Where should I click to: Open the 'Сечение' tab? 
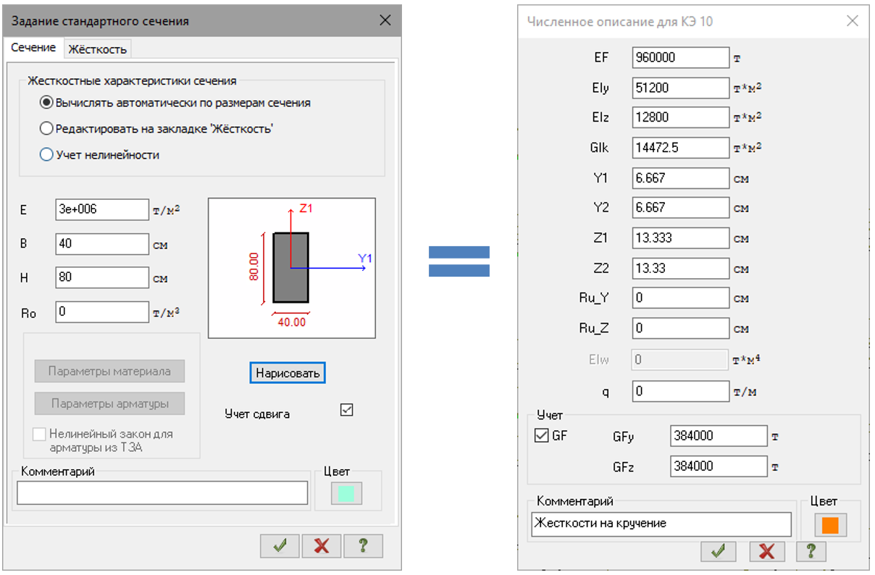tap(33, 48)
